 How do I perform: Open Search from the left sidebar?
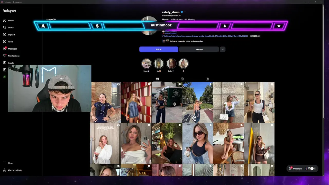coord(8,27)
